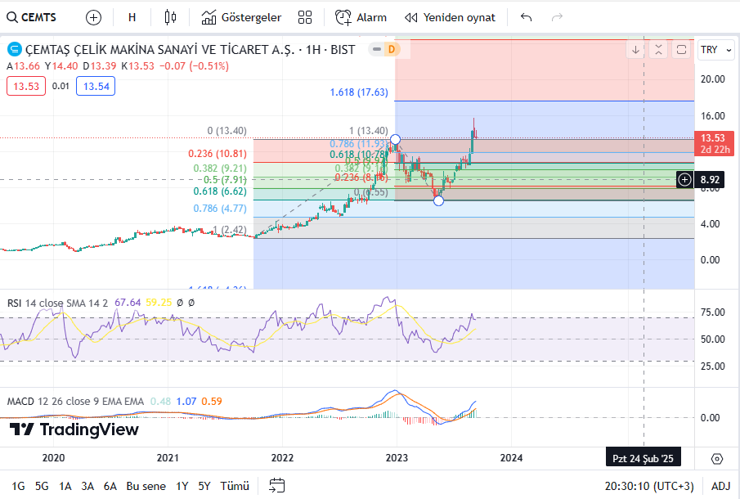This screenshot has width=740, height=499.
Task: Click the 2021 label on time axis
Action: [x=168, y=458]
